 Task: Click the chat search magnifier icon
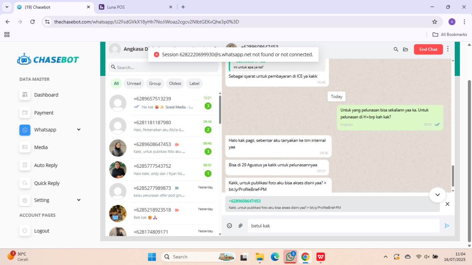396,49
